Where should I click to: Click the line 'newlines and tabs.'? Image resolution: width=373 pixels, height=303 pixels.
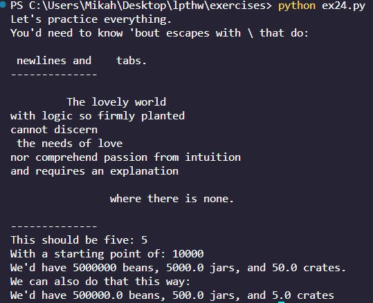tap(82, 61)
